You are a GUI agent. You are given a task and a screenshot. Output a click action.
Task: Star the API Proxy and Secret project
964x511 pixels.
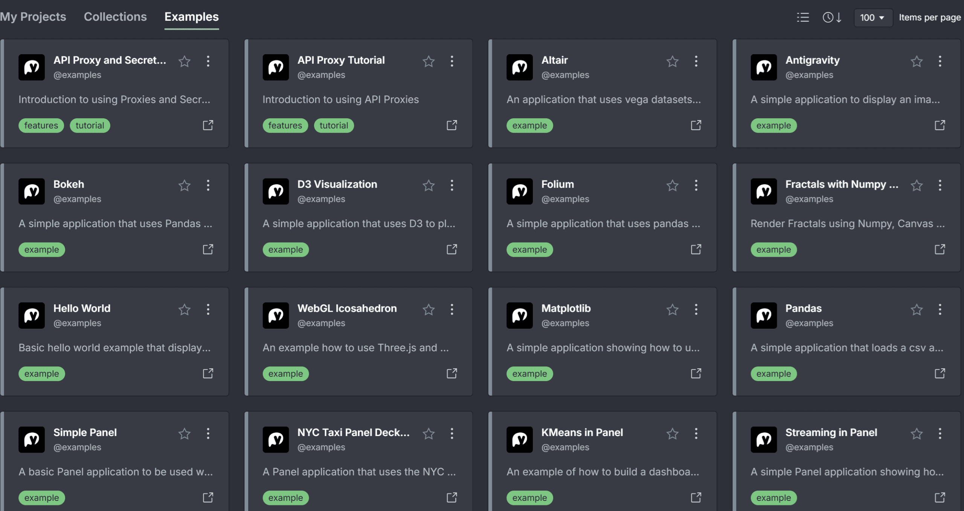pyautogui.click(x=185, y=61)
